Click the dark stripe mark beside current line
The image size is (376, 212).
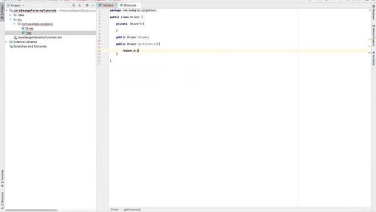370,52
